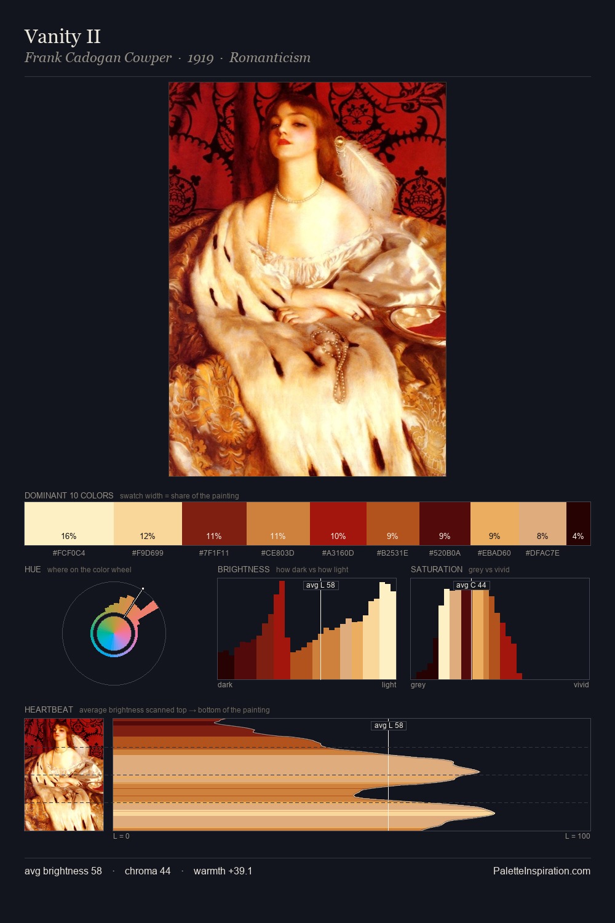Viewport: 615px width, 923px height.
Task: Click the avg C 44 marker label
Action: (x=471, y=585)
